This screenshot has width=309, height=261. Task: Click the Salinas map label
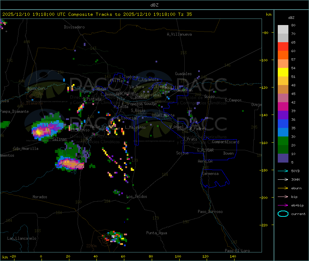point(59,139)
